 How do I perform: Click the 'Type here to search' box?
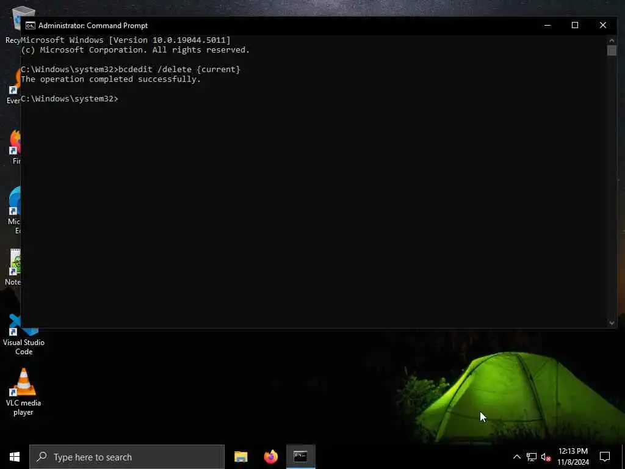127,457
